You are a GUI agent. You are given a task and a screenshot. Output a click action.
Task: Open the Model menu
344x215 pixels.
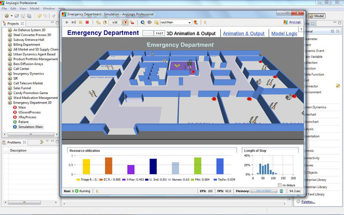click(x=34, y=9)
